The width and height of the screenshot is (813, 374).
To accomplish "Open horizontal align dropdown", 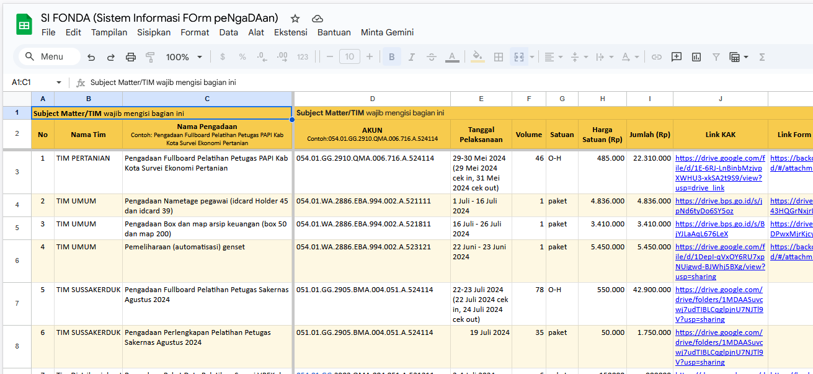I will (553, 57).
